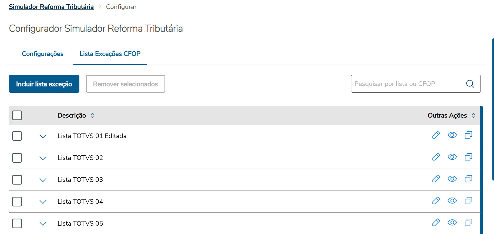Image resolution: width=494 pixels, height=234 pixels.
Task: Check the select-all header checkbox
Action: [17, 115]
